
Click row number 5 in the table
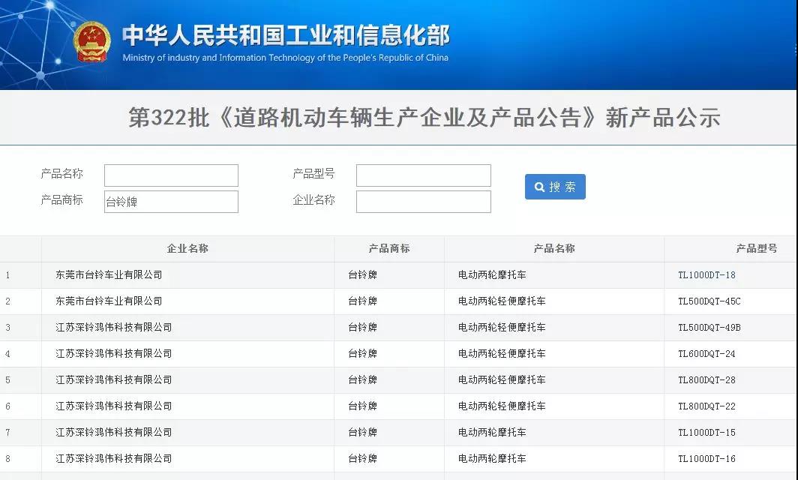tap(7, 380)
